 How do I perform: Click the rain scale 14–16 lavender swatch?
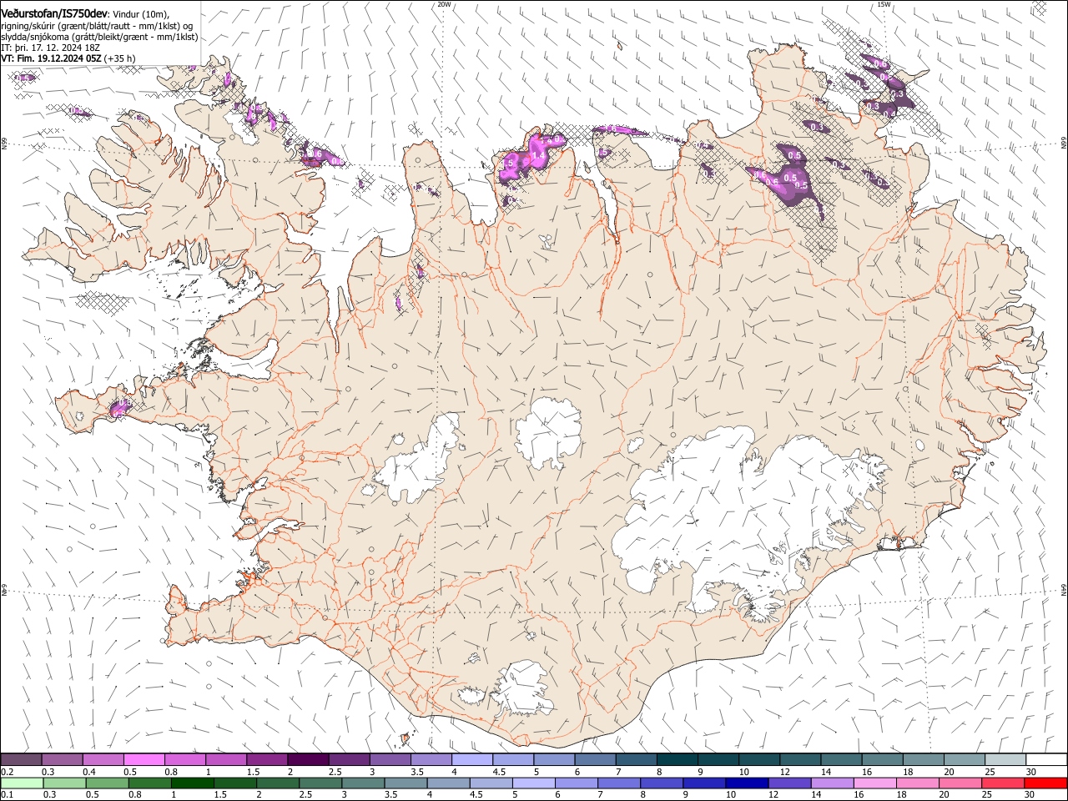tap(833, 783)
